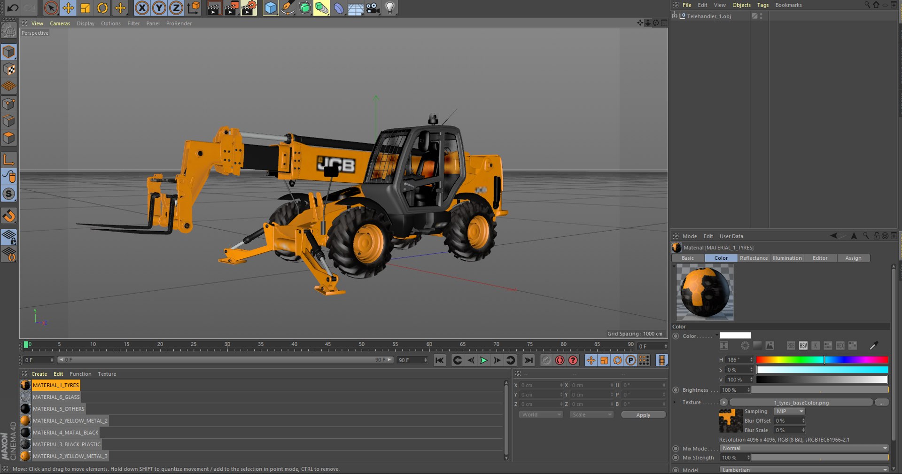Toggle Parameter keyframe recording P

click(x=631, y=360)
